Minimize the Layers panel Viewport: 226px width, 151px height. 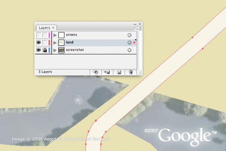click(135, 24)
